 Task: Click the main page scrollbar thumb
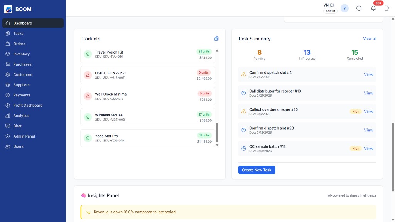(x=393, y=157)
